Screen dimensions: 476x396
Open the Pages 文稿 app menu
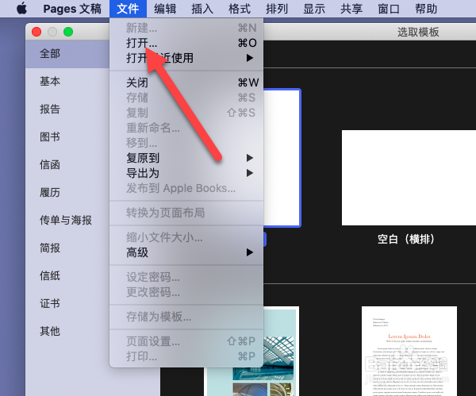(72, 9)
